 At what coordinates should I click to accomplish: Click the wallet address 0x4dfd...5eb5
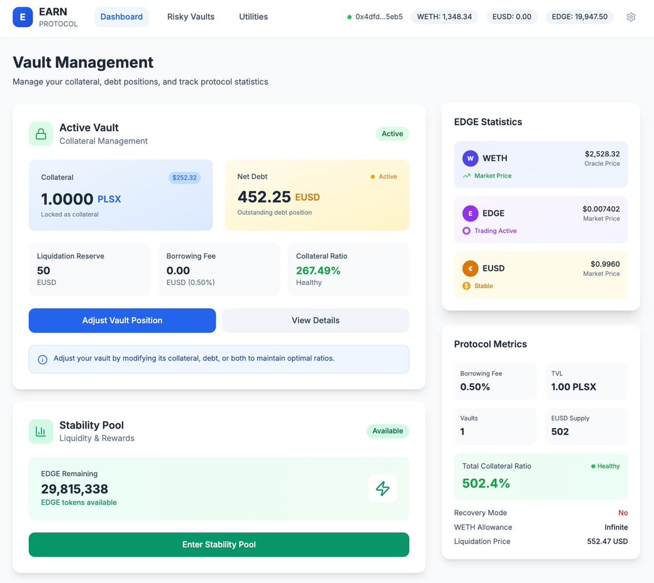tap(379, 17)
